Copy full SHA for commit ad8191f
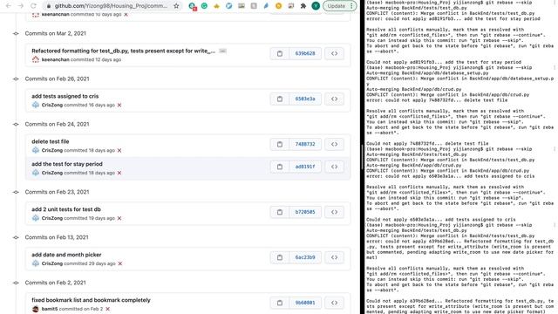The image size is (558, 314). click(280, 167)
